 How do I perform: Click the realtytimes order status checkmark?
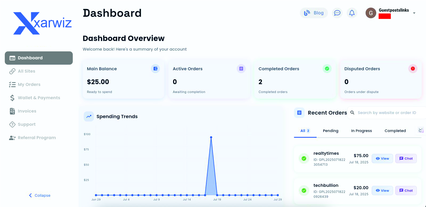pyautogui.click(x=304, y=159)
